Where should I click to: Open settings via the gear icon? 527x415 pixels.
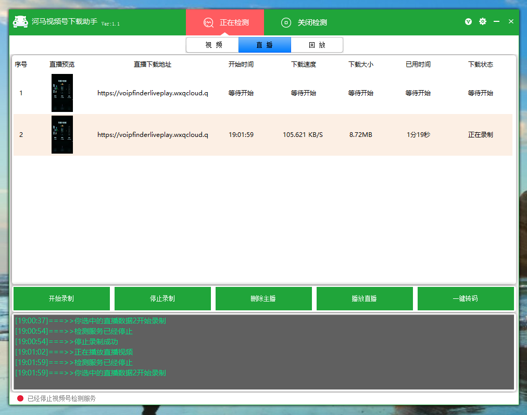483,21
